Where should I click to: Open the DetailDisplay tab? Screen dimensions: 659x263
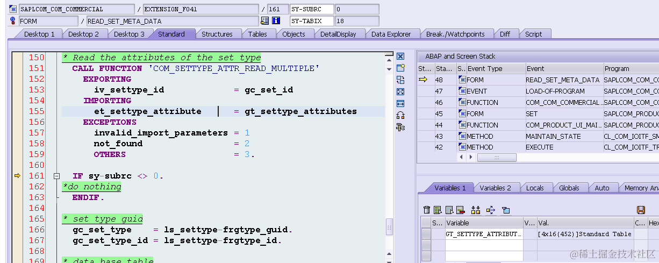click(x=338, y=34)
